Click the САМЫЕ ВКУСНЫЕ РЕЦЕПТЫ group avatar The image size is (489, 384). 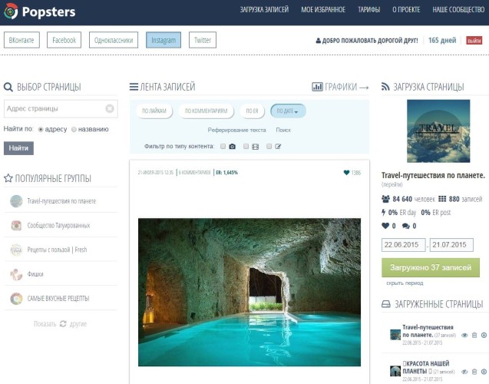pos(16,299)
